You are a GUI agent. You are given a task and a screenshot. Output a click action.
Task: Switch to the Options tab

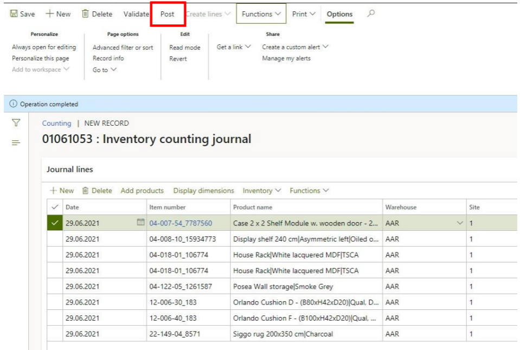[339, 14]
